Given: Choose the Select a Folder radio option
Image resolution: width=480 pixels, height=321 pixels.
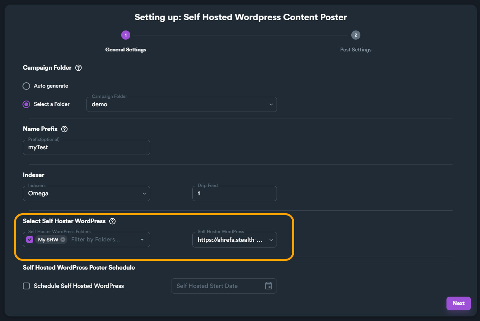Looking at the screenshot, I should point(26,104).
